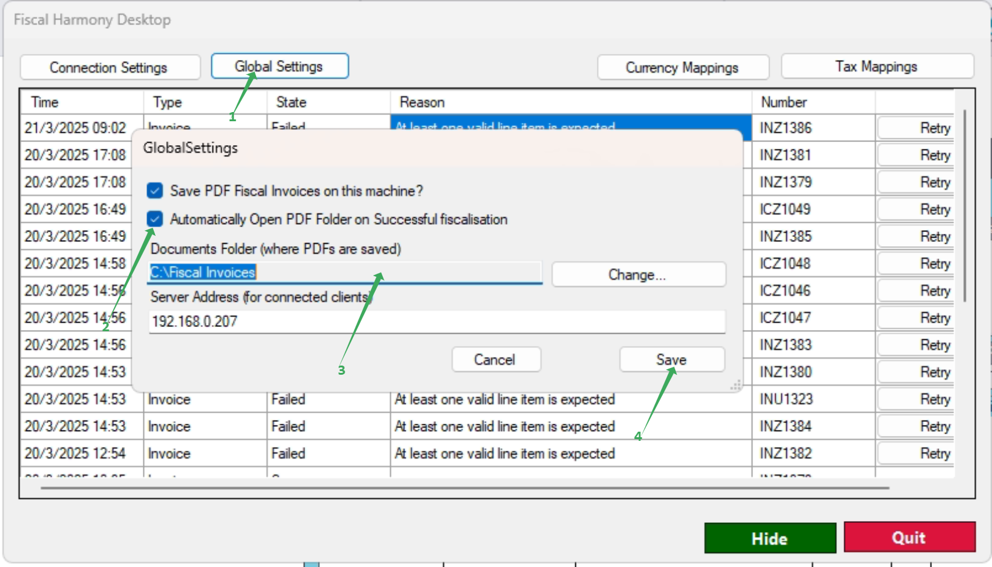Viewport: 992px width, 567px height.
Task: Click the Number column header
Action: point(814,102)
